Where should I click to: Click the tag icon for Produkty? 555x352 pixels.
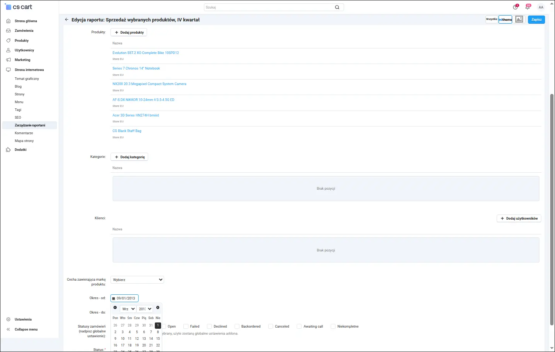point(8,41)
